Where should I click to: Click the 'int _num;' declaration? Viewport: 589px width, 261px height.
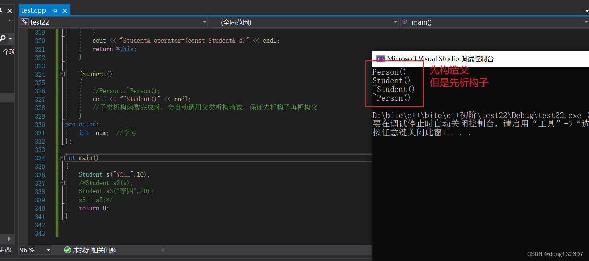click(x=94, y=133)
